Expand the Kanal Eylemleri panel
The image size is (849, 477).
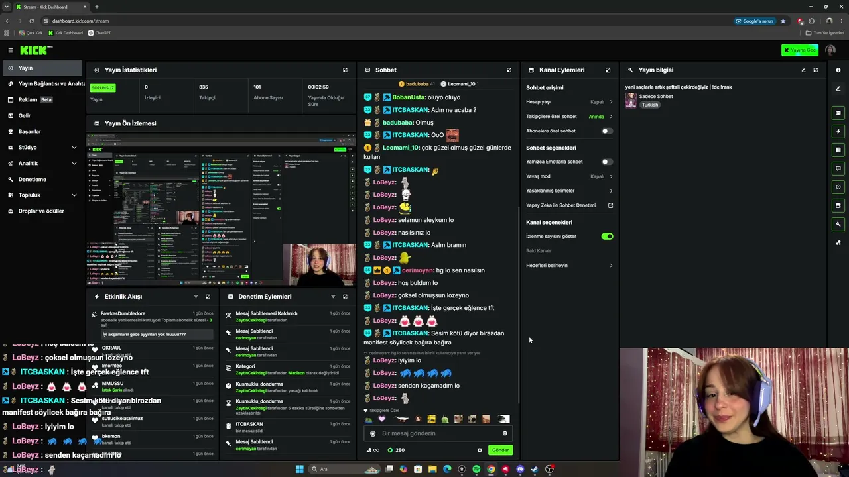click(x=608, y=70)
